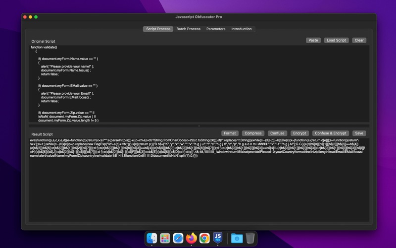Save the result script

359,133
